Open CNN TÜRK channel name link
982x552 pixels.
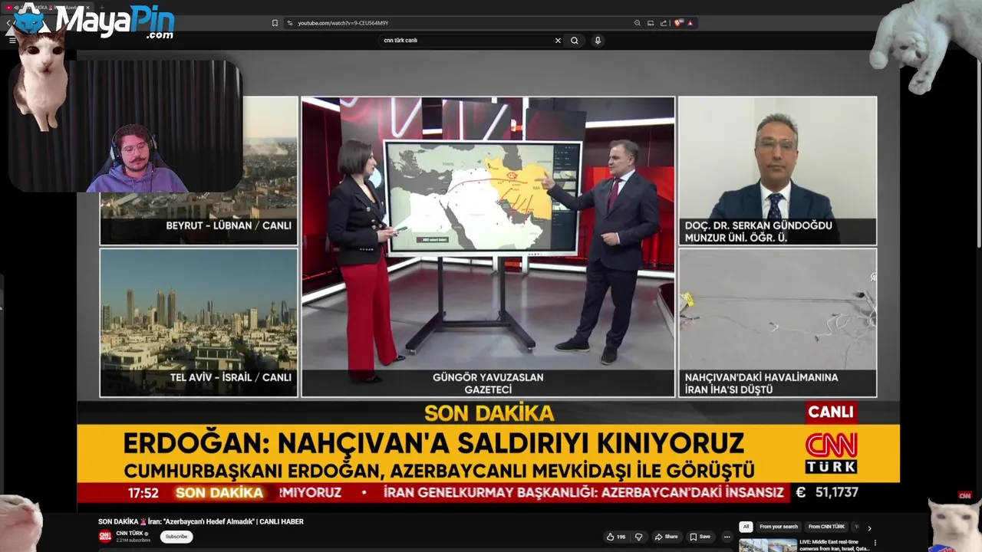click(x=130, y=534)
